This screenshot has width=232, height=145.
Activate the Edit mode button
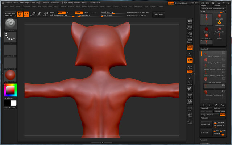coord(19,14)
